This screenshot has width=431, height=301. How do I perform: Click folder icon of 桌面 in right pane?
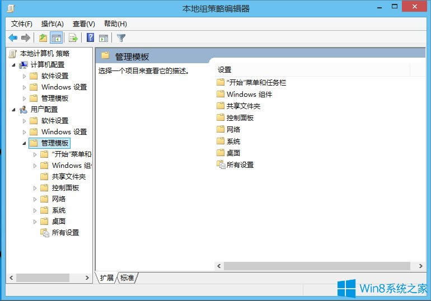tap(221, 152)
